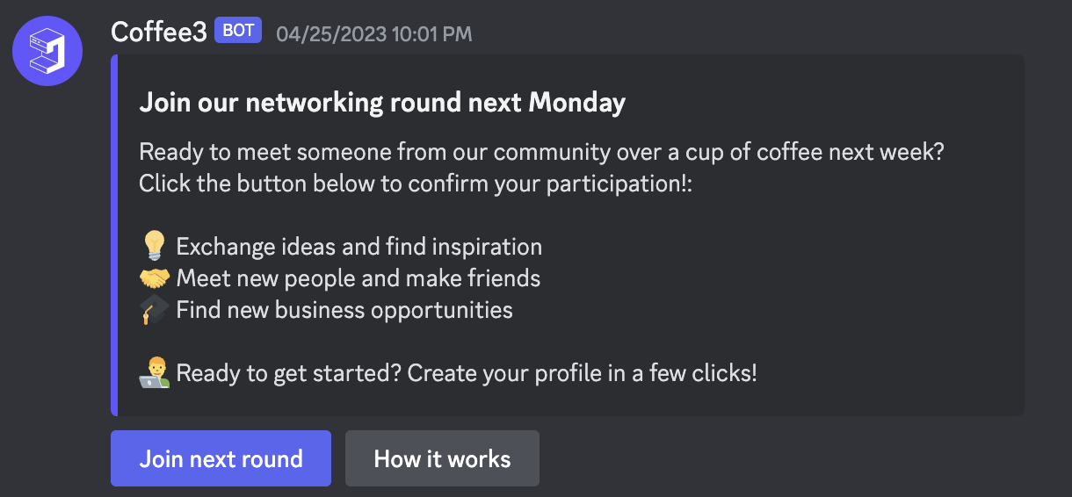Click the Coffee3 bot avatar

pyautogui.click(x=47, y=51)
